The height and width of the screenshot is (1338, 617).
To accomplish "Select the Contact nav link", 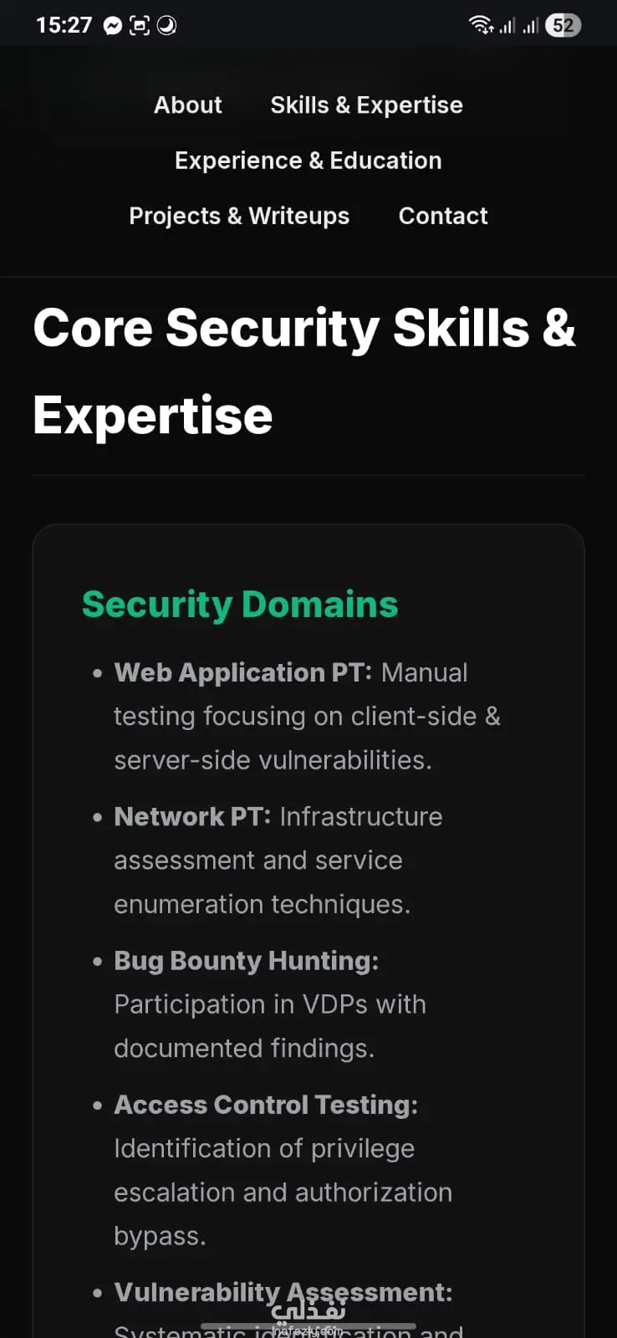I will coord(443,216).
